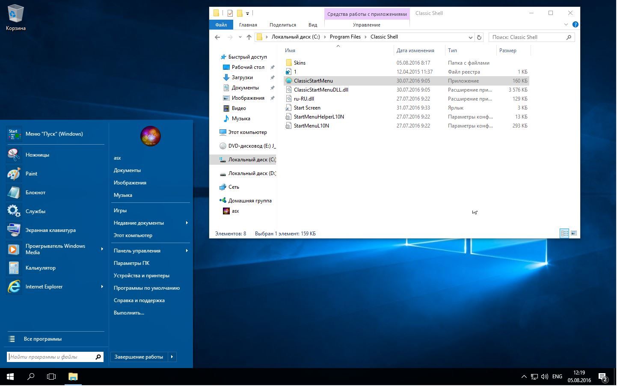Open Меню "Пуск" (Windows) entry
This screenshot has height=386, width=617.
coord(55,134)
